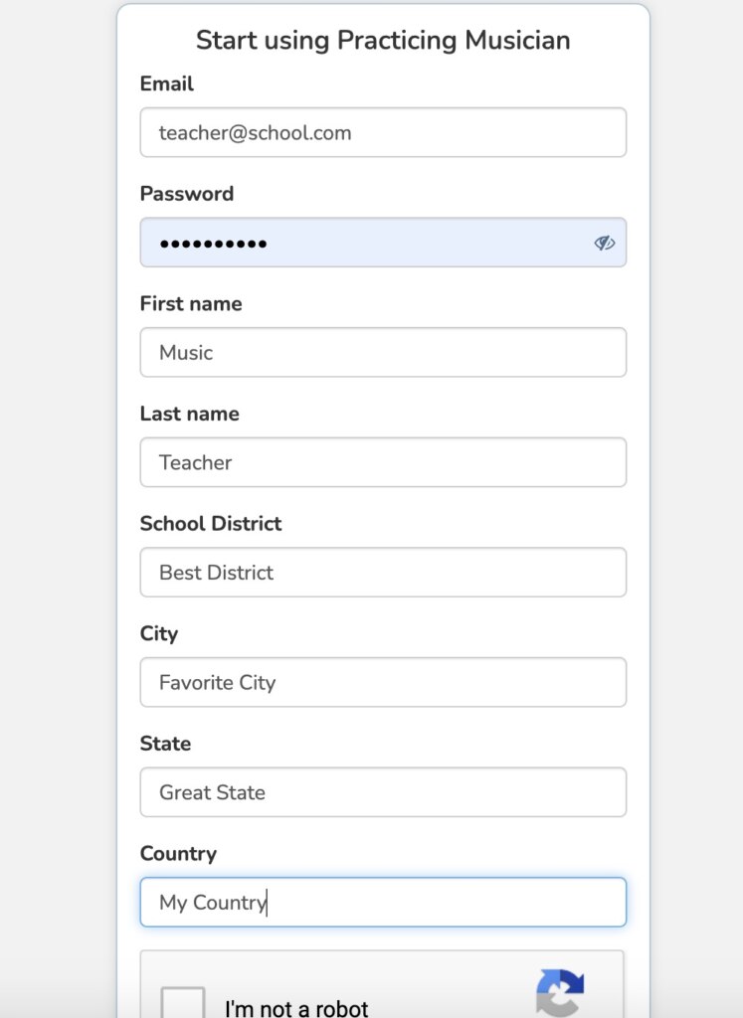Screen dimensions: 743x1018
Task: Focus the State field with Great State
Action: (x=383, y=792)
